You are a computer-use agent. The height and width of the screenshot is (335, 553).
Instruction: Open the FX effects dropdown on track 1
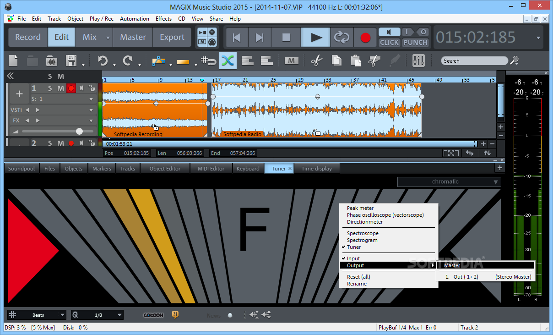pyautogui.click(x=91, y=121)
